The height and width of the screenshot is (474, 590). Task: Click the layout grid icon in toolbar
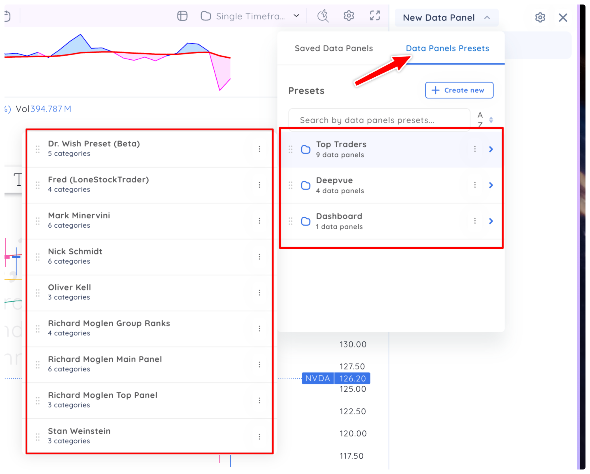pos(182,16)
